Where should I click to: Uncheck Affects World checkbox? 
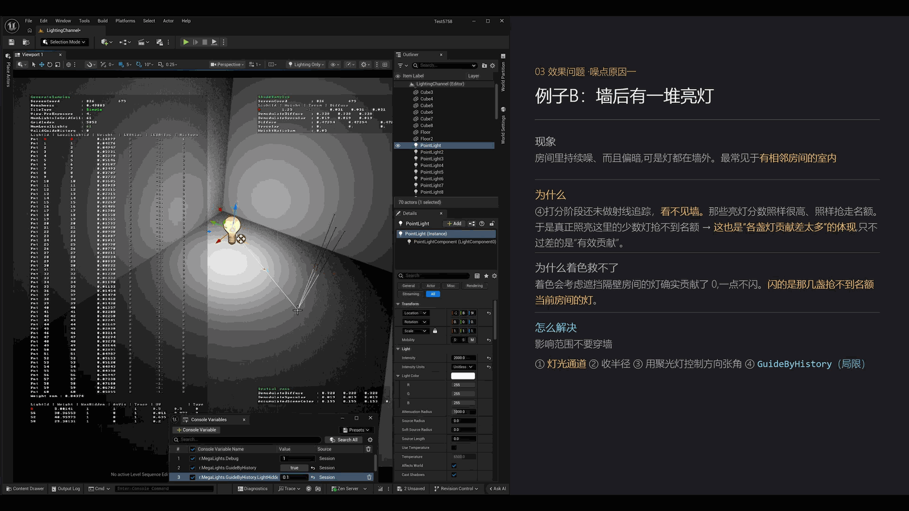(x=454, y=466)
